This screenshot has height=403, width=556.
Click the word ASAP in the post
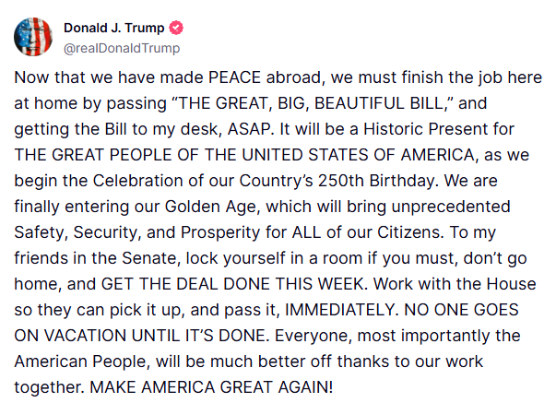[x=249, y=129]
